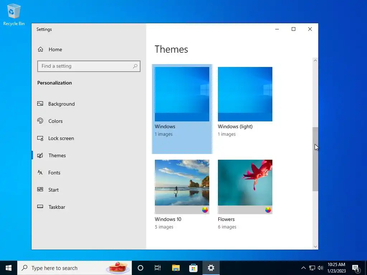Click color wheel badge on Windows 10 theme

click(x=205, y=210)
